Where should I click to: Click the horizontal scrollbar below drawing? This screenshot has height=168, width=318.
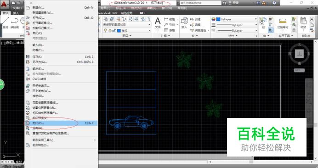pos(261,162)
